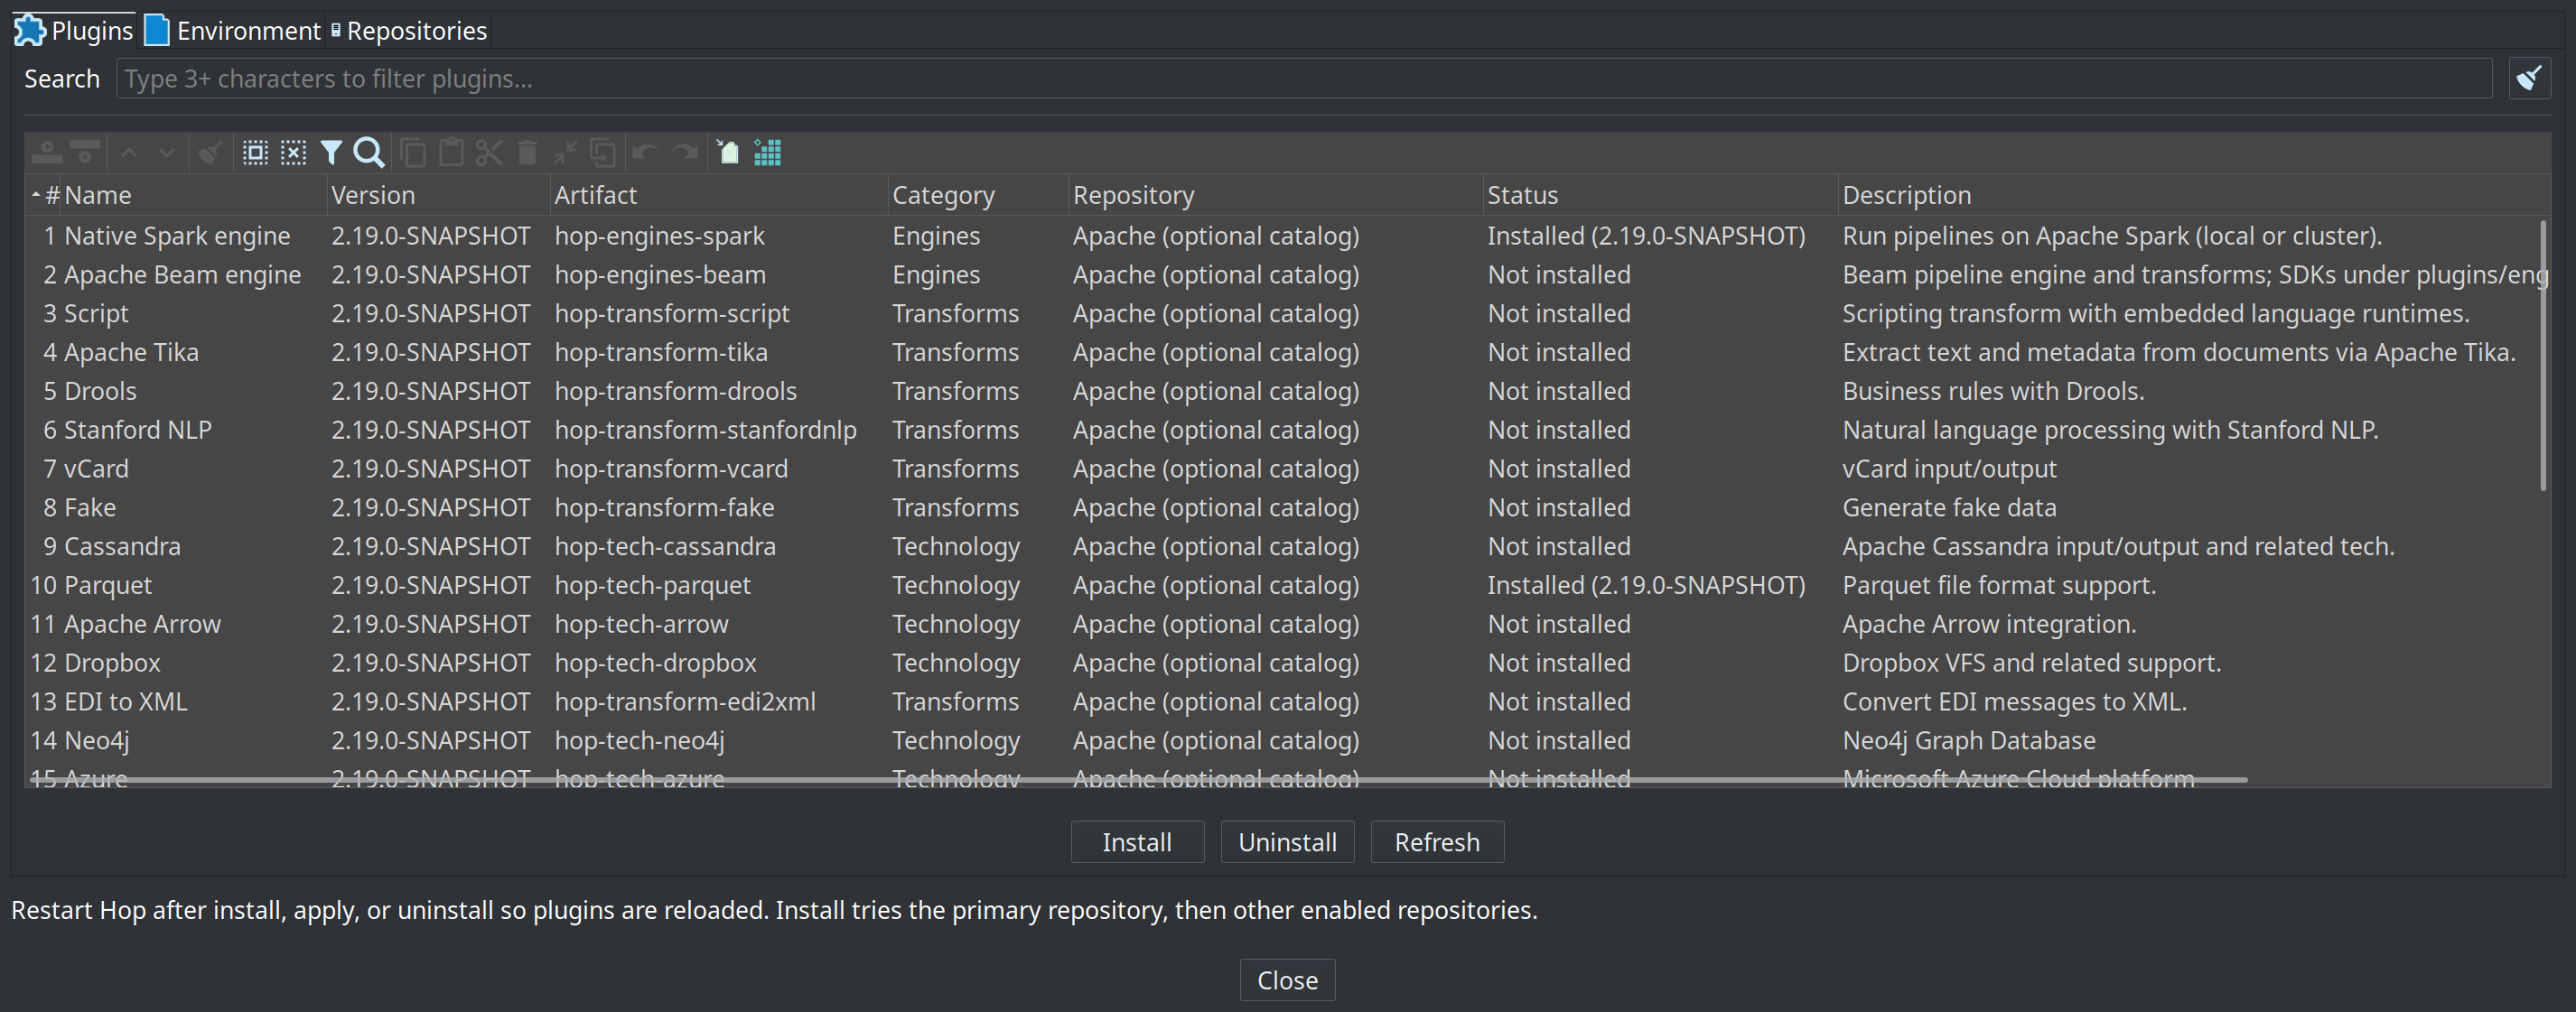Click the Install button
The width and height of the screenshot is (2576, 1012).
click(1137, 842)
